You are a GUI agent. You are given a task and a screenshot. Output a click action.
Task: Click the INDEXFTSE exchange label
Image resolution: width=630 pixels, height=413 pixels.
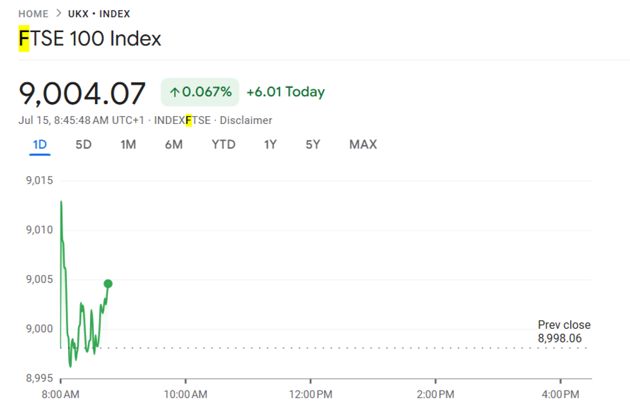click(x=182, y=120)
